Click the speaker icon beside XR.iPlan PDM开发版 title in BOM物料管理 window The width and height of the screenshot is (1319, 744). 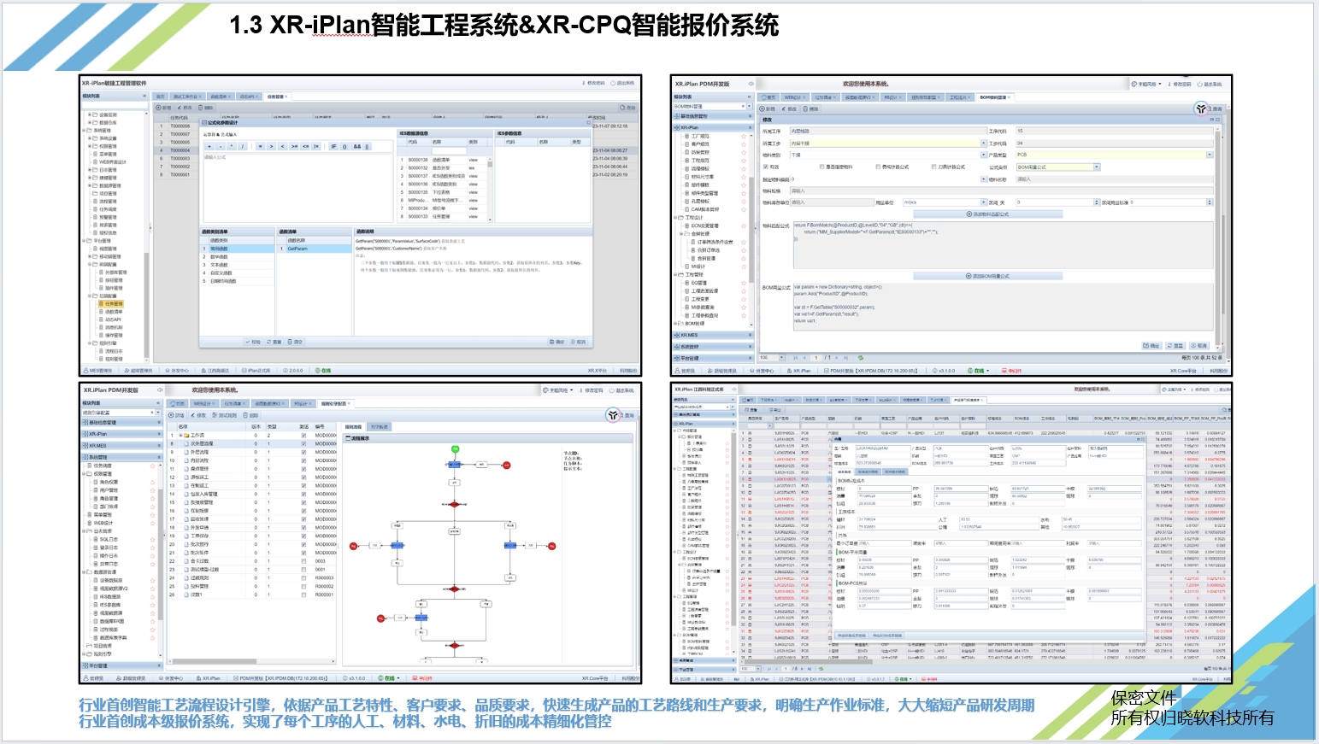pyautogui.click(x=751, y=84)
